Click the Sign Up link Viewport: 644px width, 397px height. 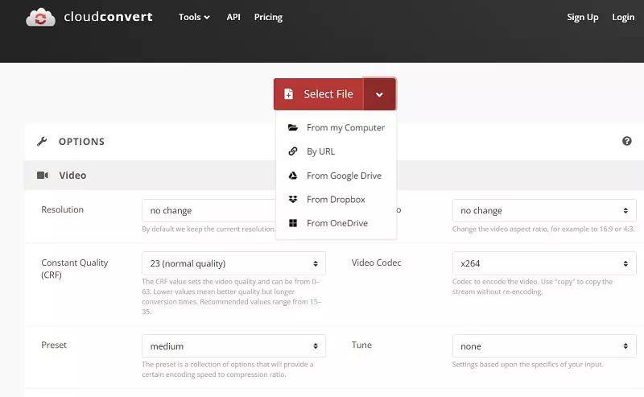click(x=582, y=17)
